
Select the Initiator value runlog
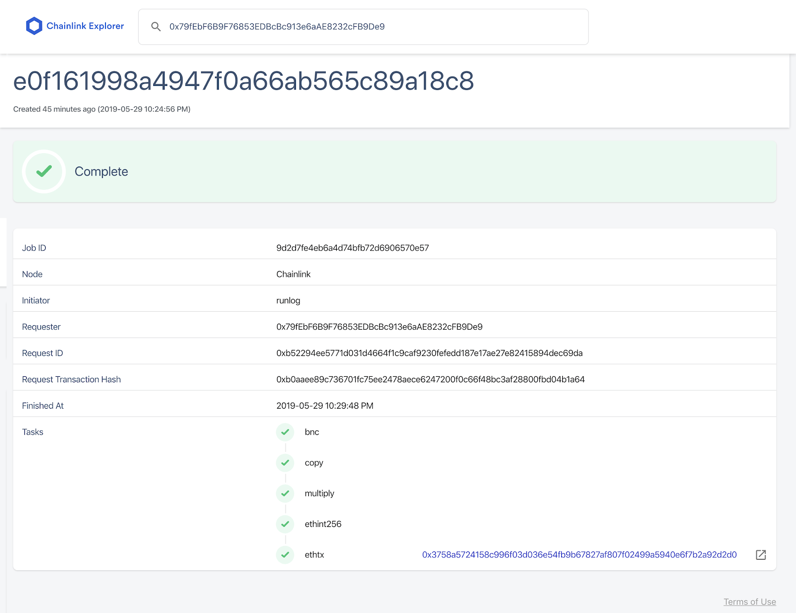288,301
